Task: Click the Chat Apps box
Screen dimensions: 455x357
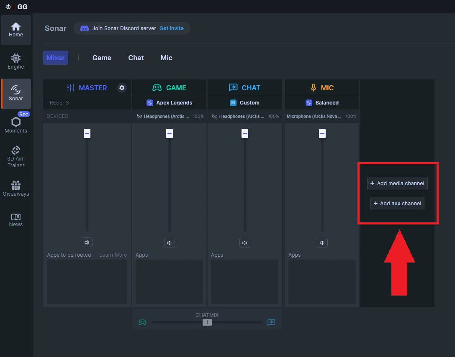Action: click(244, 282)
